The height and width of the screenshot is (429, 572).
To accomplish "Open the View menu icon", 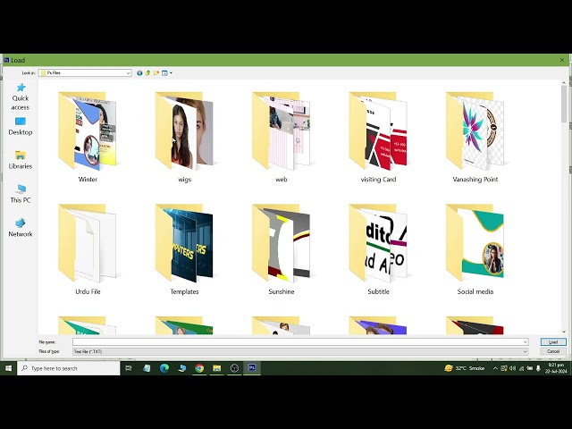I will pyautogui.click(x=164, y=73).
